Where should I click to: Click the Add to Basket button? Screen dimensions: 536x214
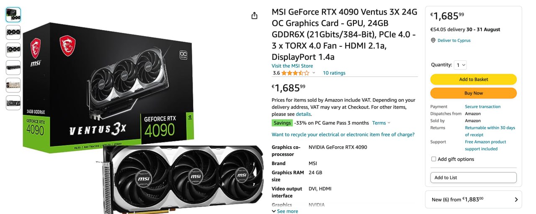coord(474,79)
